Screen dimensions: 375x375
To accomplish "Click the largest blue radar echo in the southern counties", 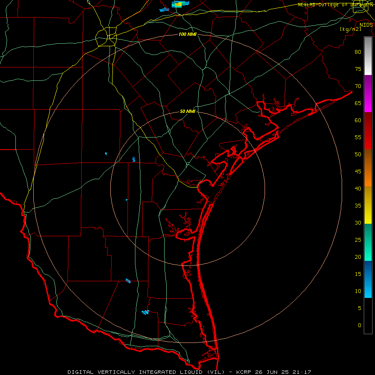I will coord(145,312).
